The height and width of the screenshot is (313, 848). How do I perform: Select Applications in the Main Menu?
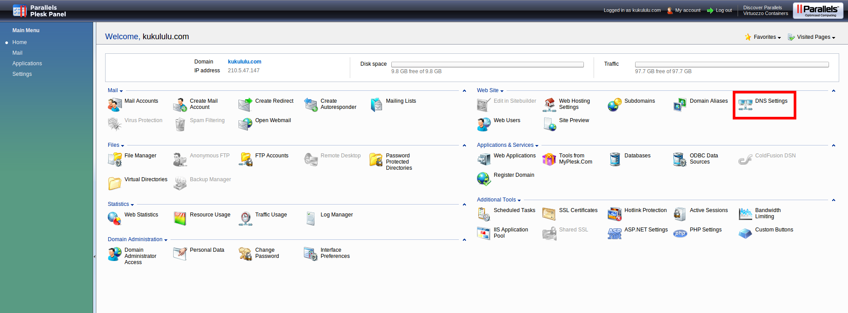[27, 63]
